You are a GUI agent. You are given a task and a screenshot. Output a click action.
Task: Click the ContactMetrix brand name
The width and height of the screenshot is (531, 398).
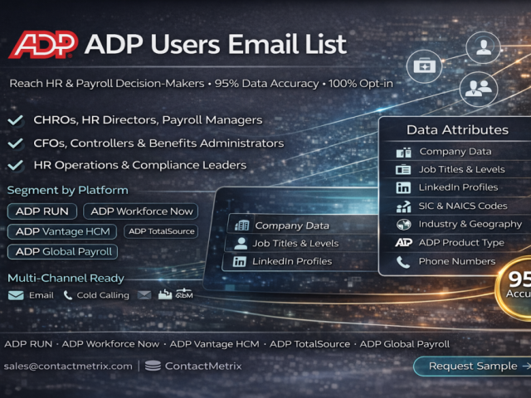click(x=203, y=366)
